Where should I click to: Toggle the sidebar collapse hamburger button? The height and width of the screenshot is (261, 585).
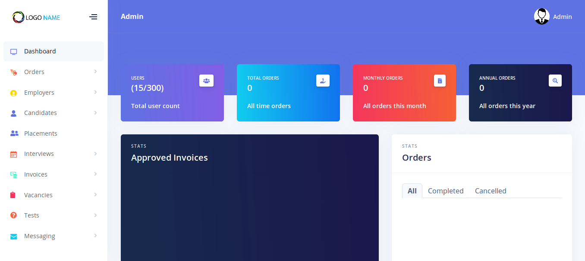click(93, 17)
